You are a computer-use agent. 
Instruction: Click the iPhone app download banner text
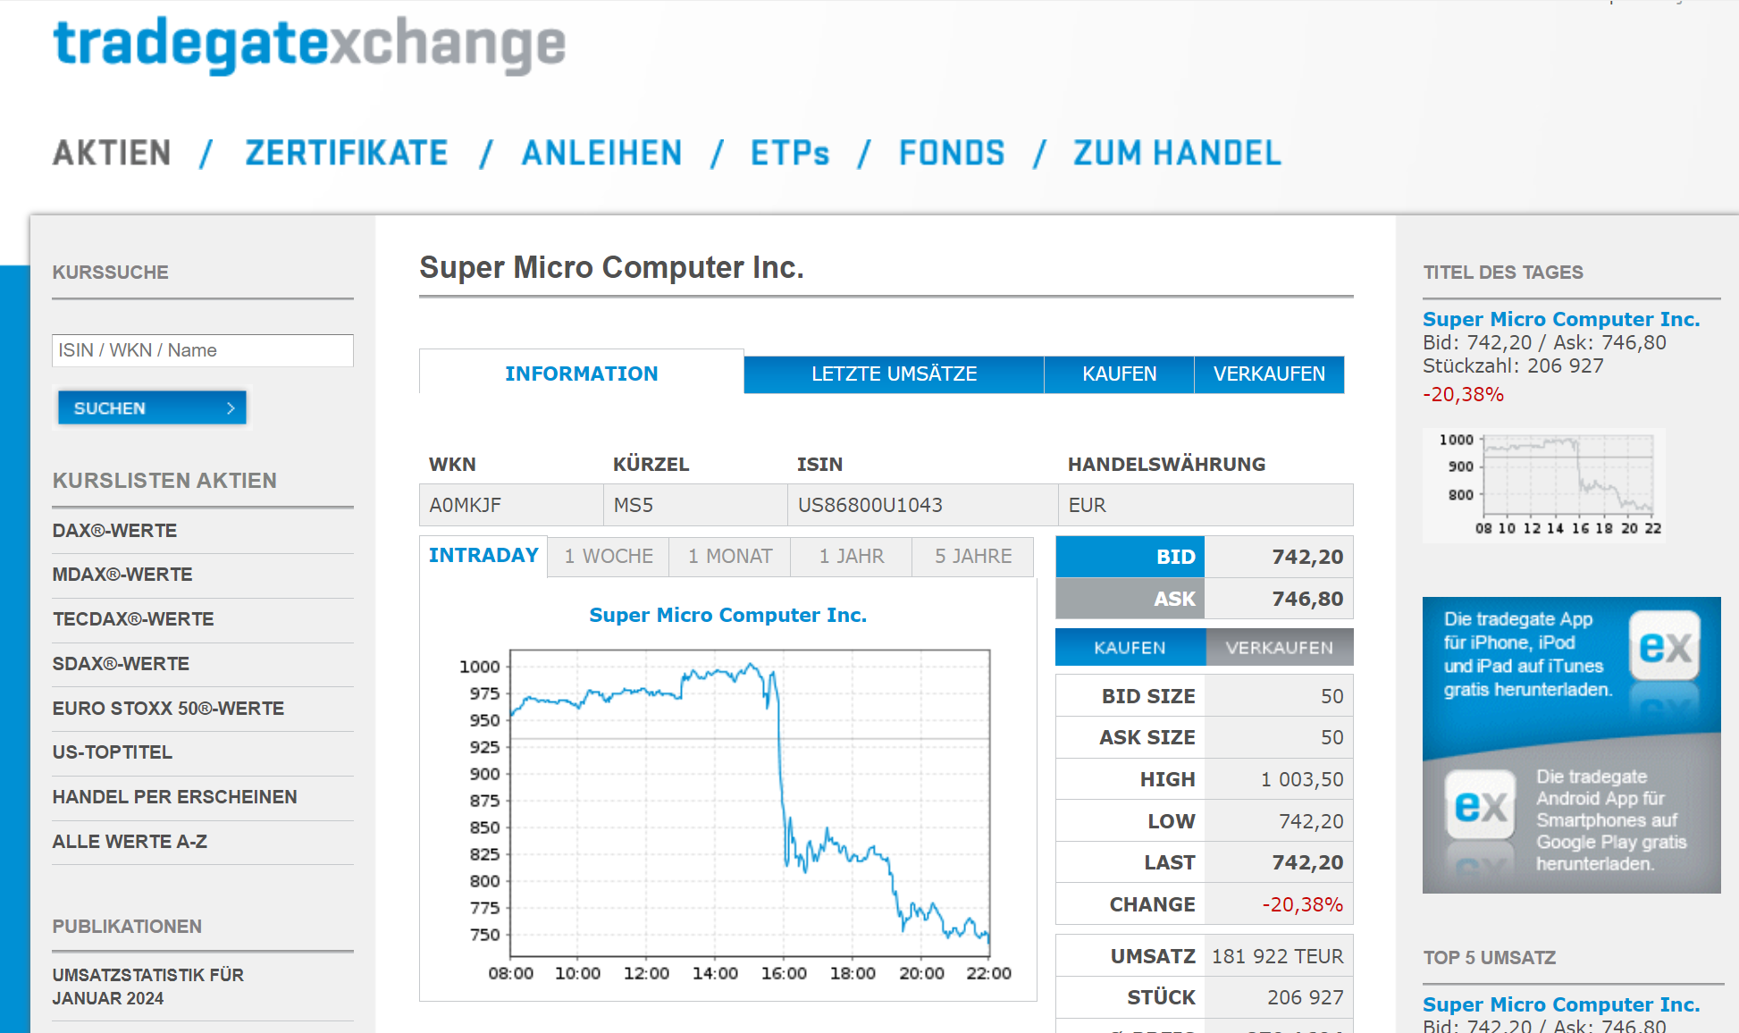1528,654
